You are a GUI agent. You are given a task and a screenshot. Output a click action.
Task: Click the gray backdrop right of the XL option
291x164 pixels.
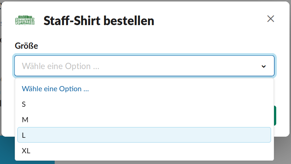click(282, 151)
